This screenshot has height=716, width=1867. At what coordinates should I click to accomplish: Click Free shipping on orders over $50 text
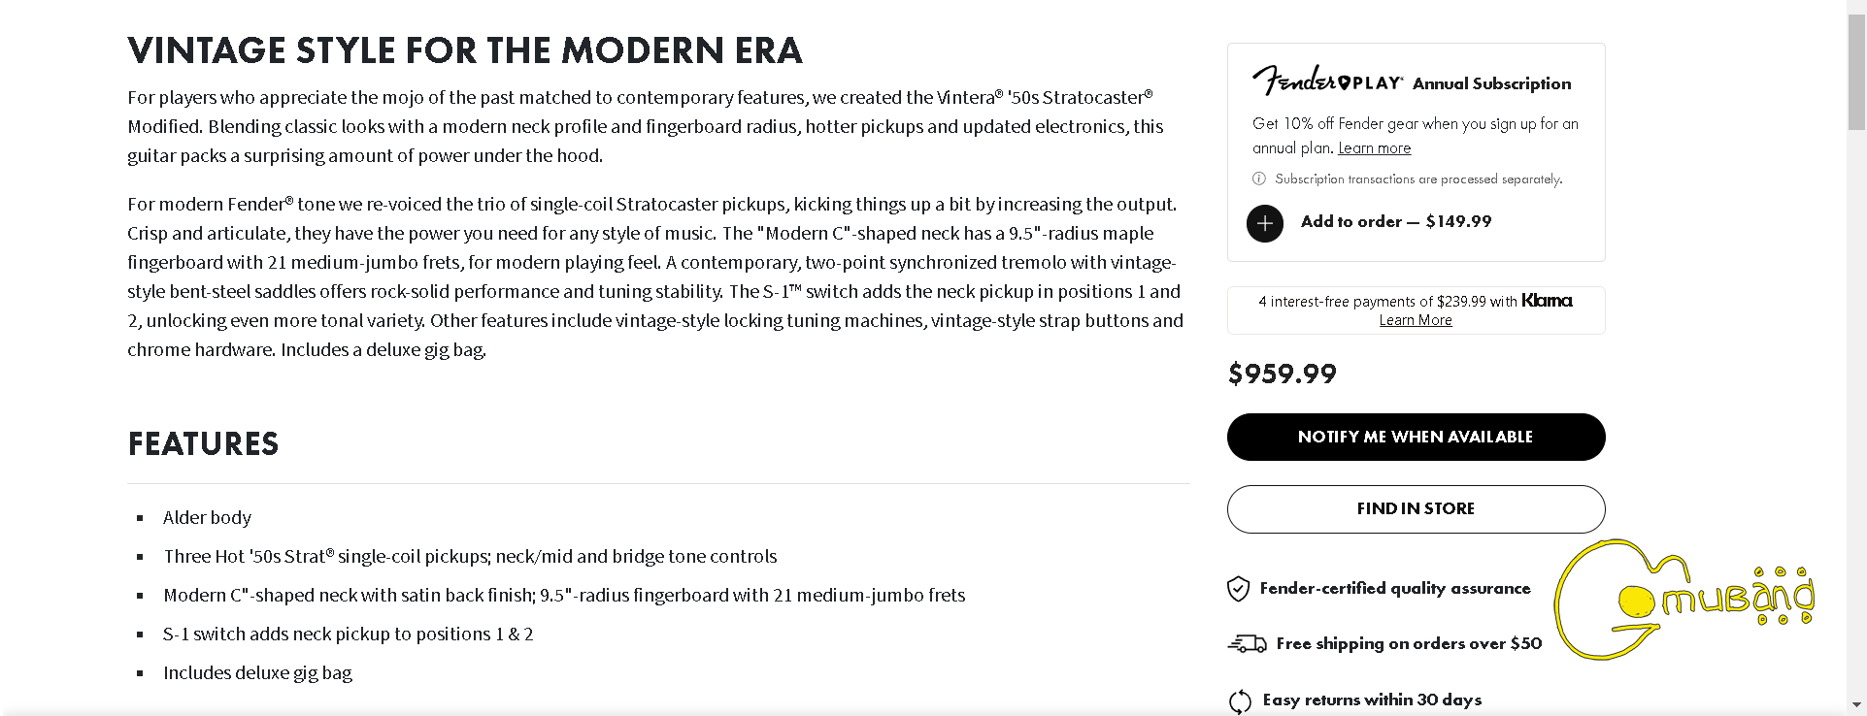click(x=1409, y=644)
